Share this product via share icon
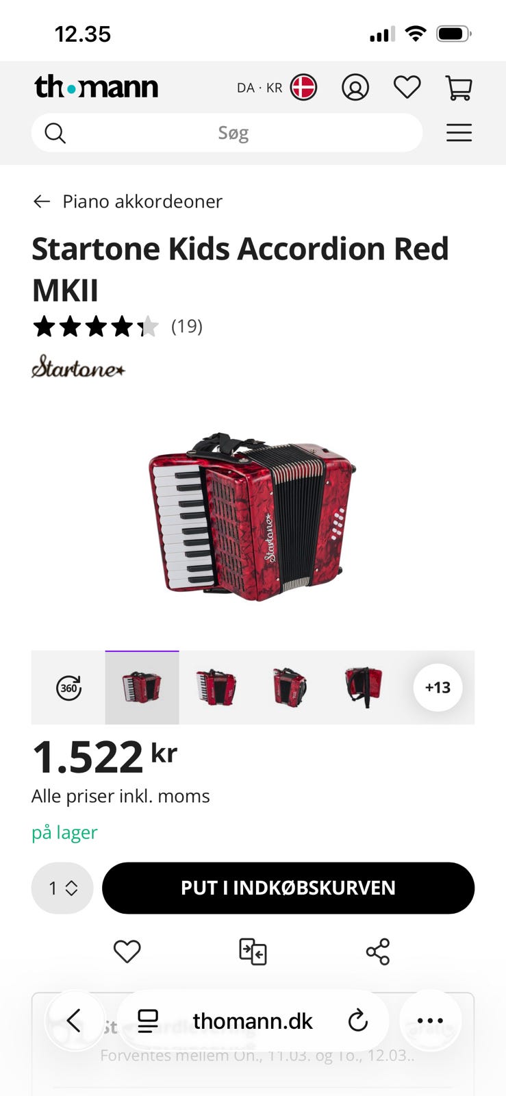The image size is (506, 1096). coord(378,951)
